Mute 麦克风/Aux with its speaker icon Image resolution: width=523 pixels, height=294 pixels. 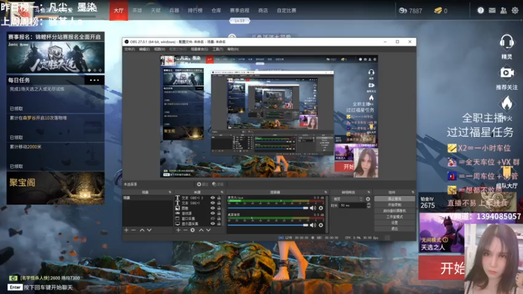point(312,208)
